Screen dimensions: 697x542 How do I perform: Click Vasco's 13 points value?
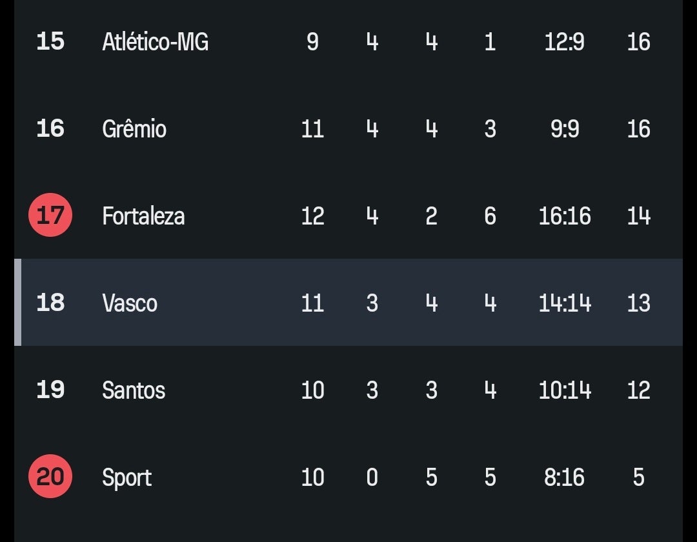(x=639, y=303)
